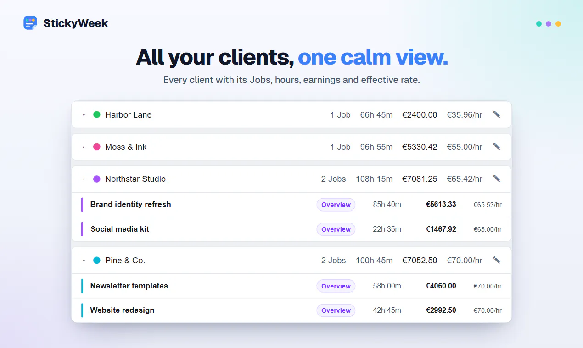Screen dimensions: 583x348
Task: Click the €4060.00 job earnings
Action: click(x=441, y=286)
